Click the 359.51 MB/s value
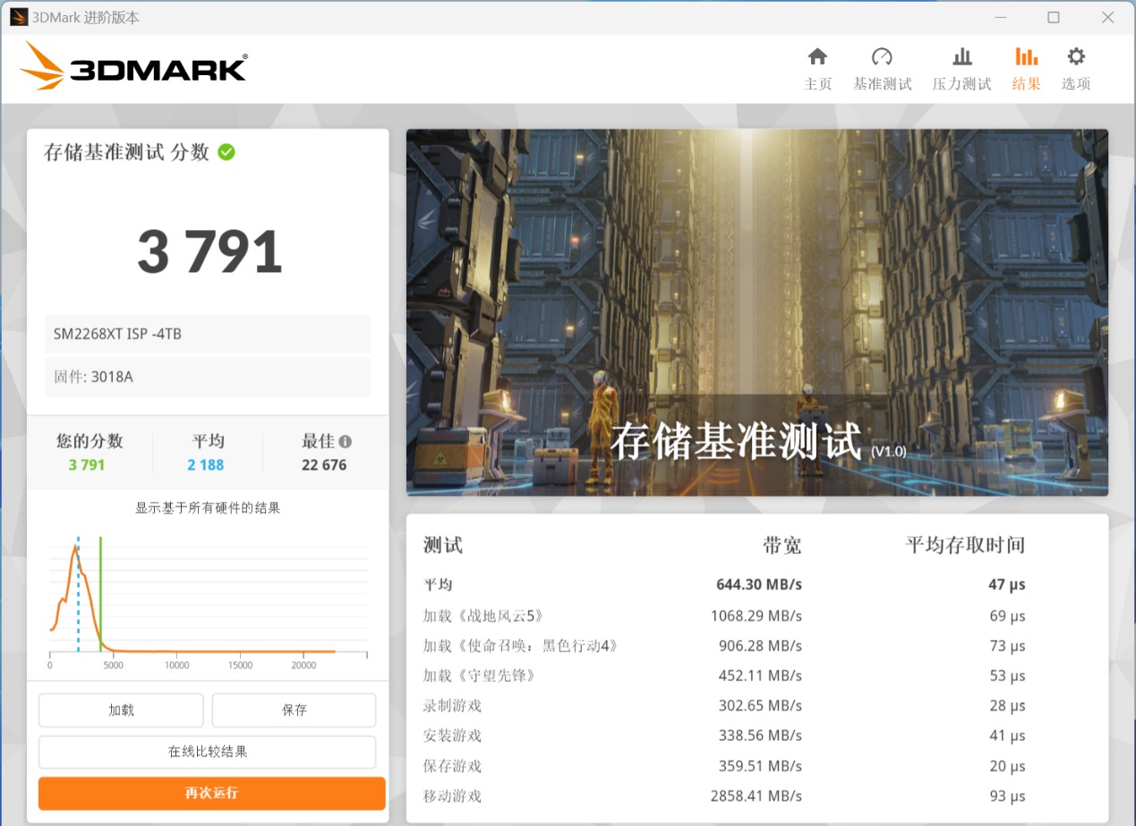Image resolution: width=1136 pixels, height=826 pixels. click(760, 766)
